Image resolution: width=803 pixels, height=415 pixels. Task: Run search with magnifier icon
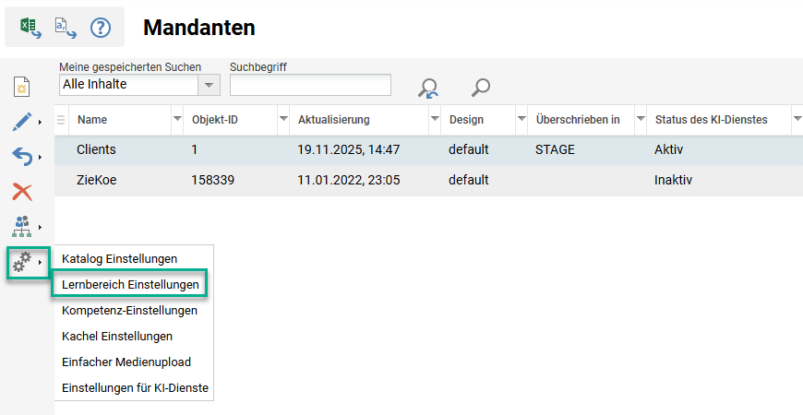click(x=480, y=88)
